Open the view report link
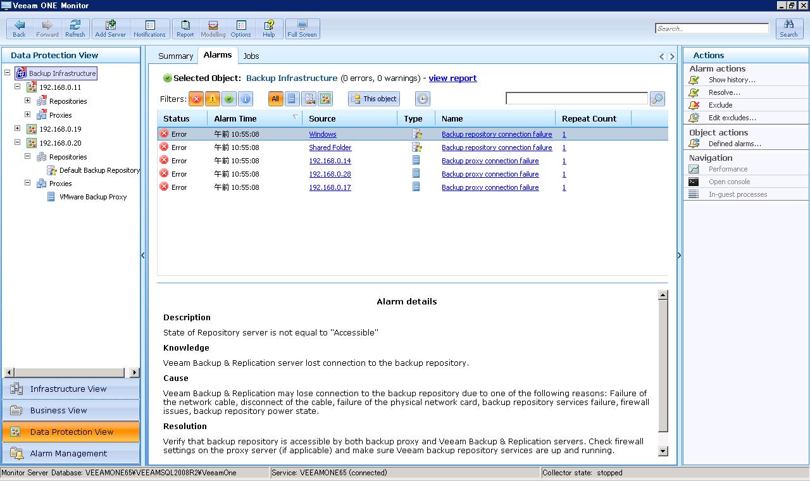 (x=452, y=78)
